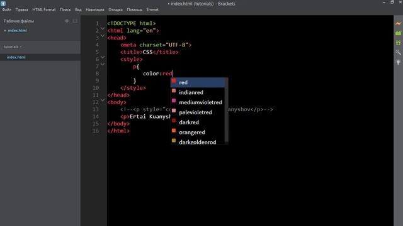Viewport: 403px width, 226px height.
Task: Minimize the Brackets window
Action: [x=384, y=3]
